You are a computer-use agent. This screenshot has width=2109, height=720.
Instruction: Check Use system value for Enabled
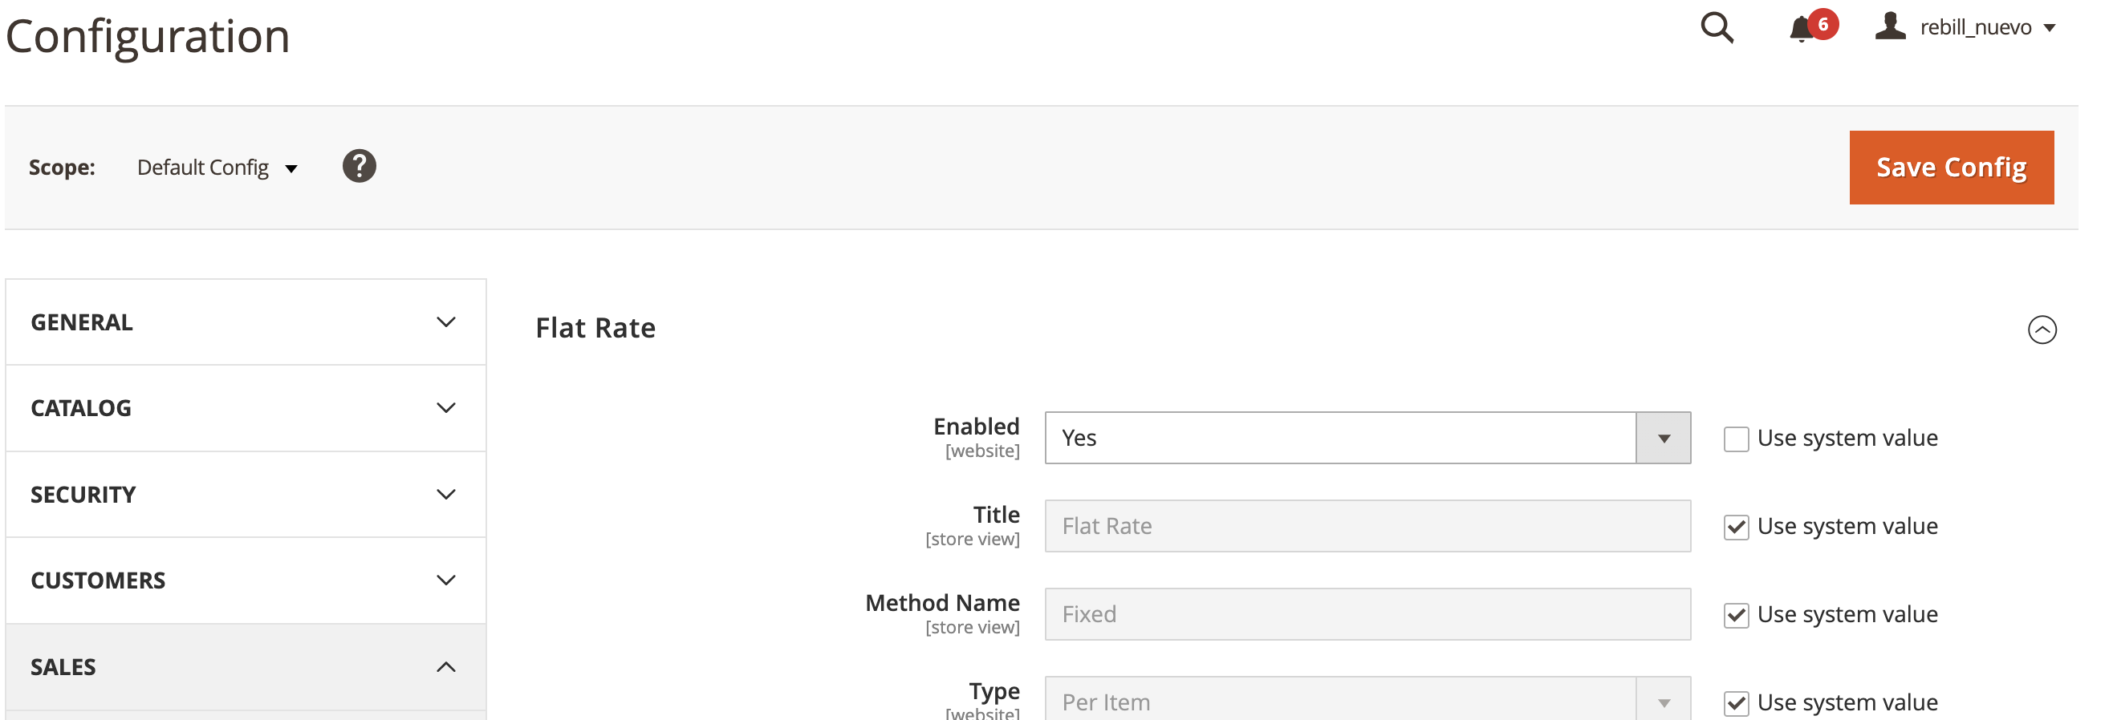click(x=1736, y=439)
